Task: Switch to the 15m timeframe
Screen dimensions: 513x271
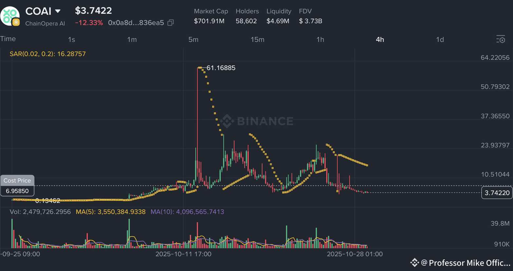Action: click(257, 40)
